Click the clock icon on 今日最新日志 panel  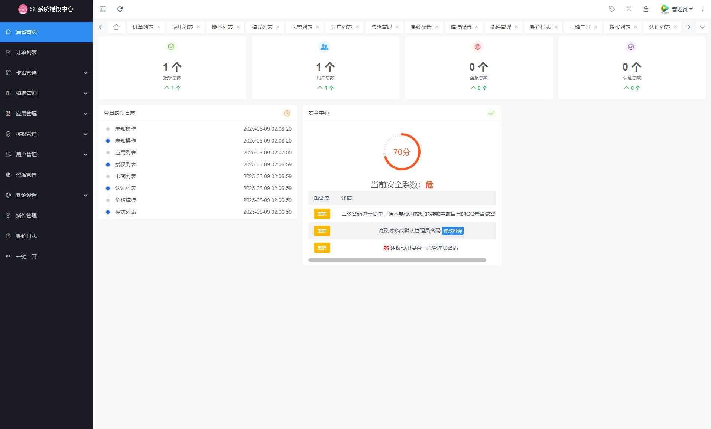[287, 113]
